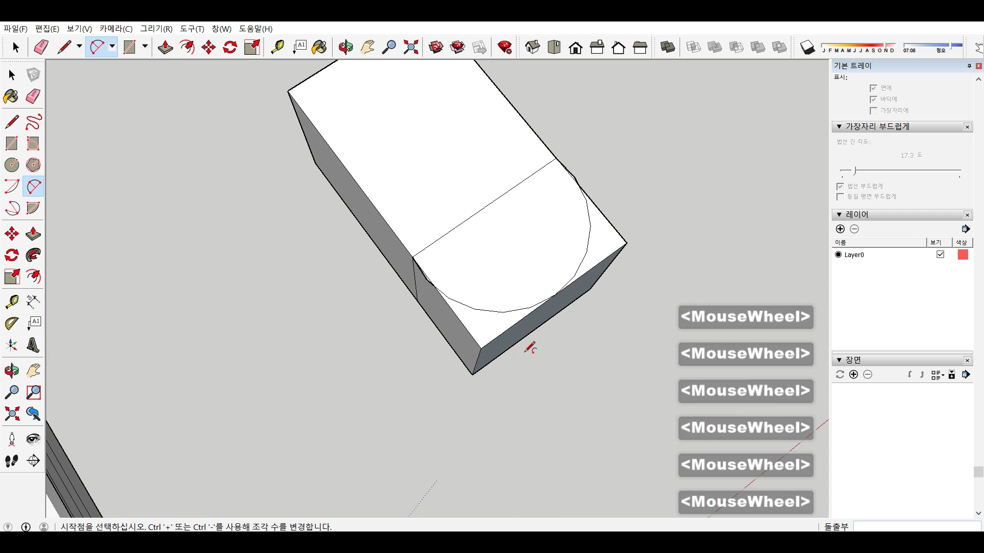Select the Eraser tool in left toolbar

coord(33,96)
